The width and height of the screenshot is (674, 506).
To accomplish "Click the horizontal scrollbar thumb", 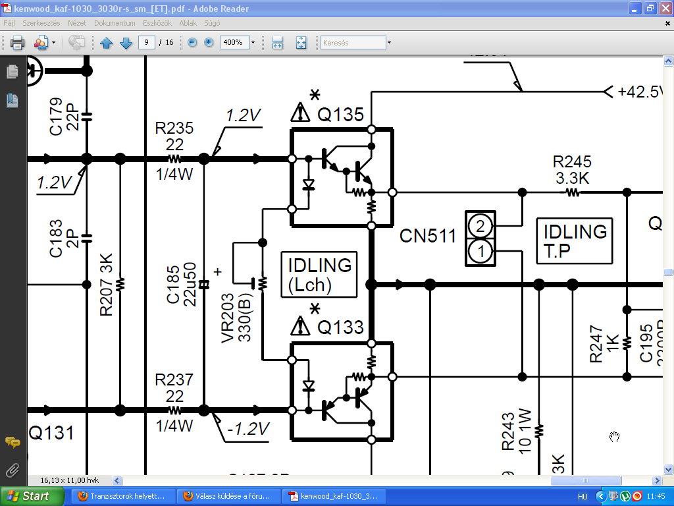I will click(586, 480).
